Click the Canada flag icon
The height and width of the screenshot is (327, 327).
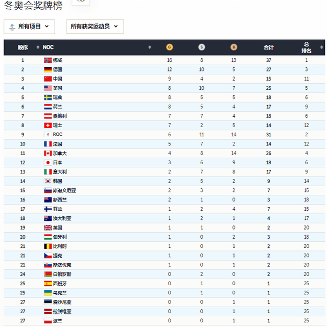point(48,153)
